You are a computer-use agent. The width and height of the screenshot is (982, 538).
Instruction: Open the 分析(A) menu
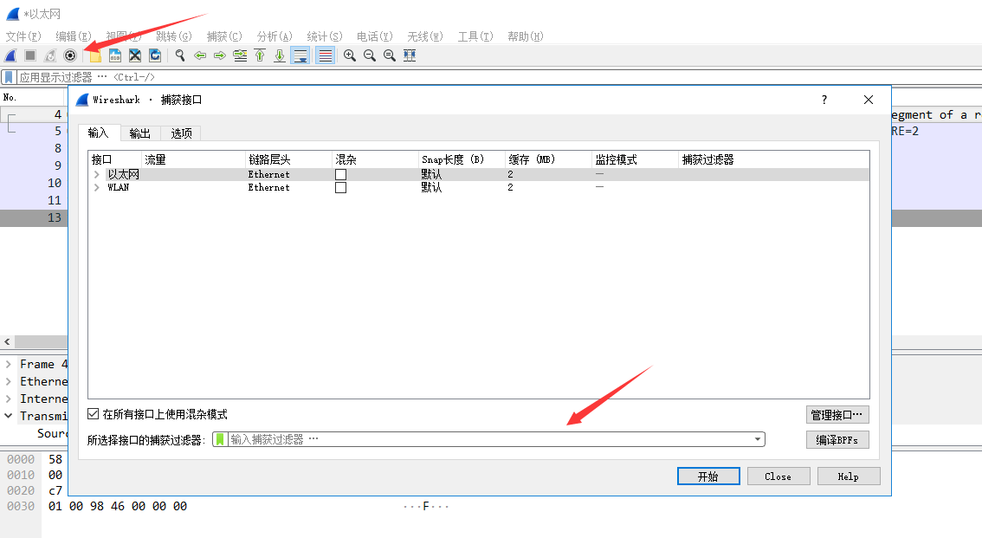pos(275,36)
